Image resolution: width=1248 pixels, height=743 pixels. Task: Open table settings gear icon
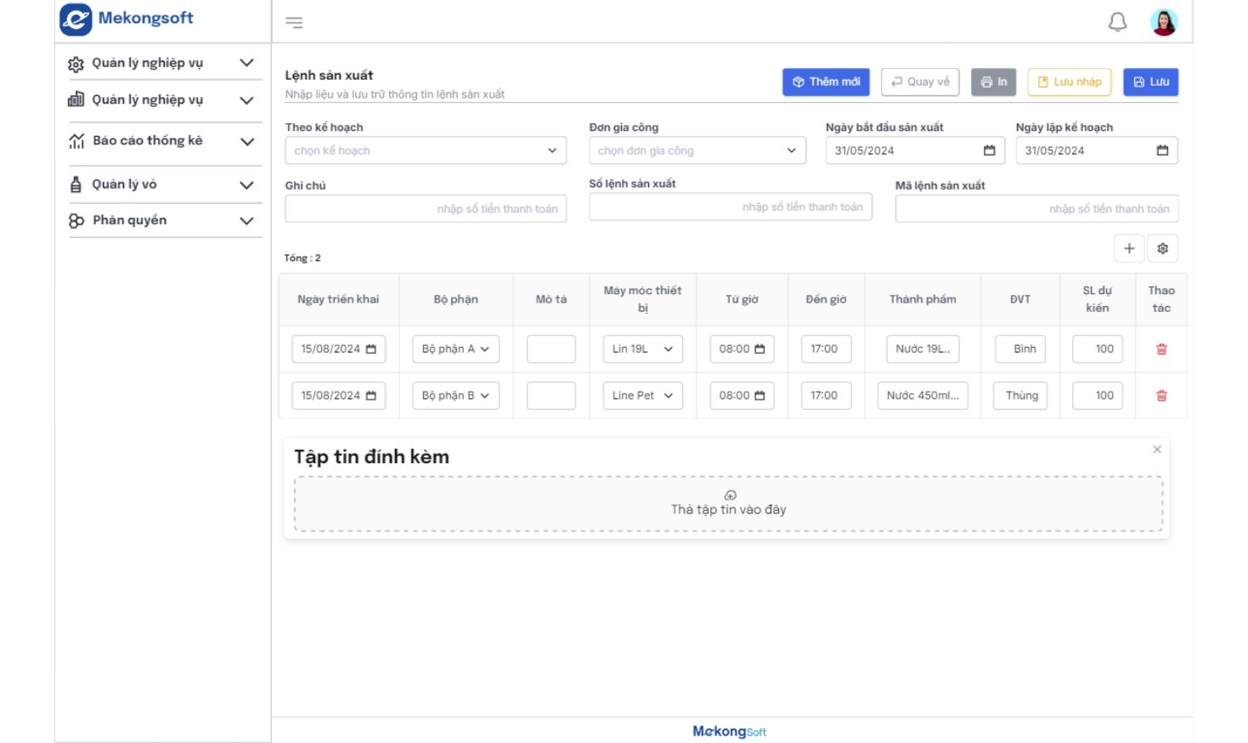click(x=1162, y=248)
